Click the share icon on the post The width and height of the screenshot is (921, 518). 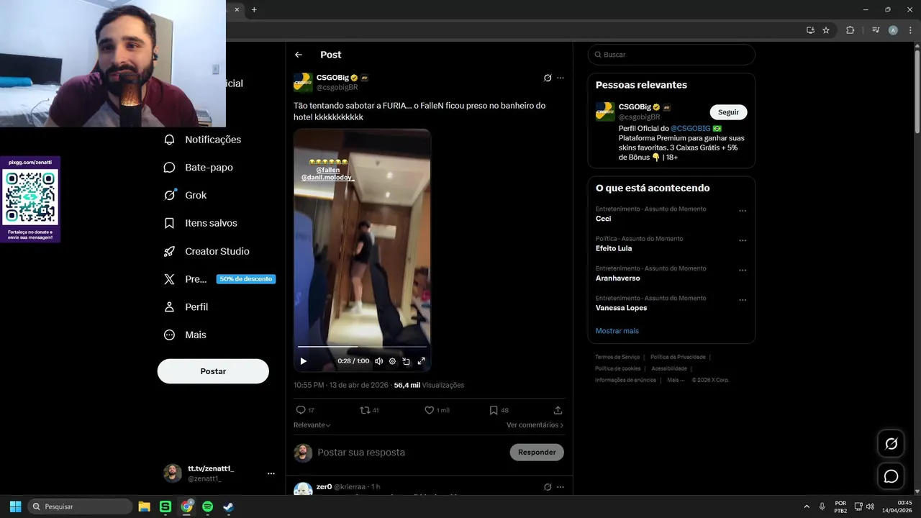558,410
